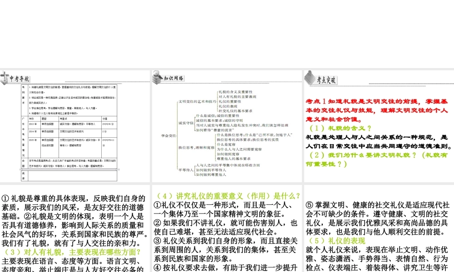Select the 知识网络 heading text
The width and height of the screenshot is (454, 272).
pos(174,78)
